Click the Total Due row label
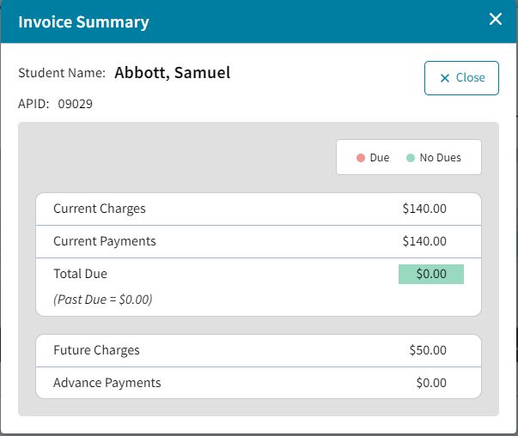This screenshot has width=518, height=436. pos(80,274)
